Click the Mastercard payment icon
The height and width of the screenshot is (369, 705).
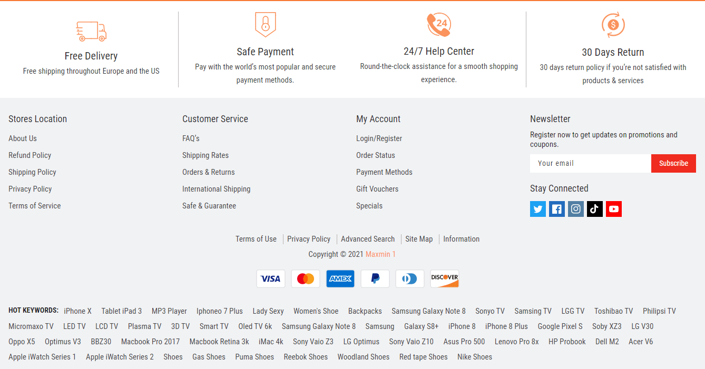(306, 278)
